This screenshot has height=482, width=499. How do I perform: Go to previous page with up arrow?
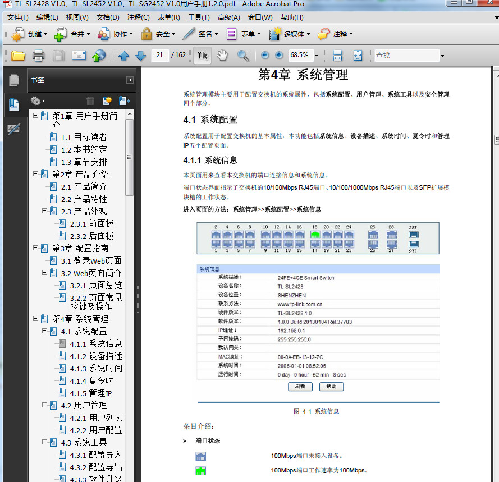[124, 56]
